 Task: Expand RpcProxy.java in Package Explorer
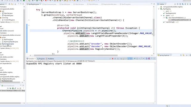pos(1,40)
